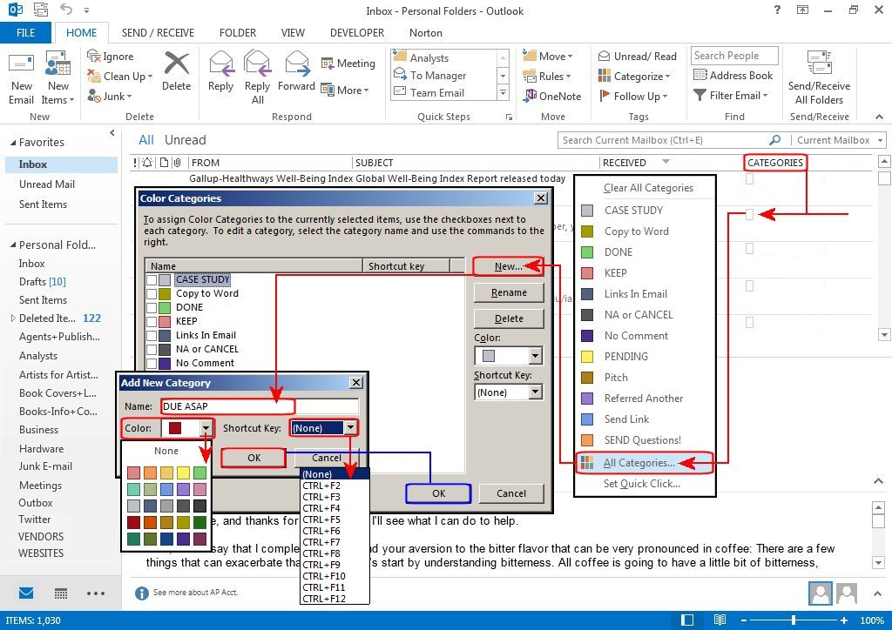Check the CASE STUDY category checkbox
The image size is (892, 630).
click(x=152, y=280)
